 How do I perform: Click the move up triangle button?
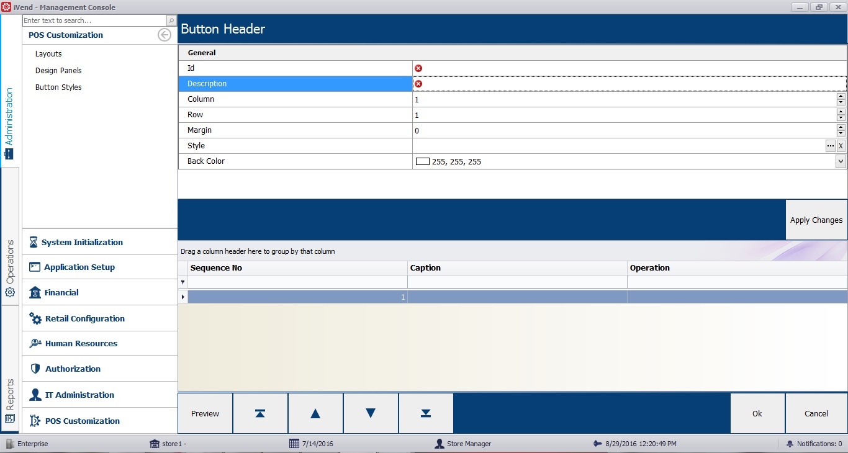(315, 413)
